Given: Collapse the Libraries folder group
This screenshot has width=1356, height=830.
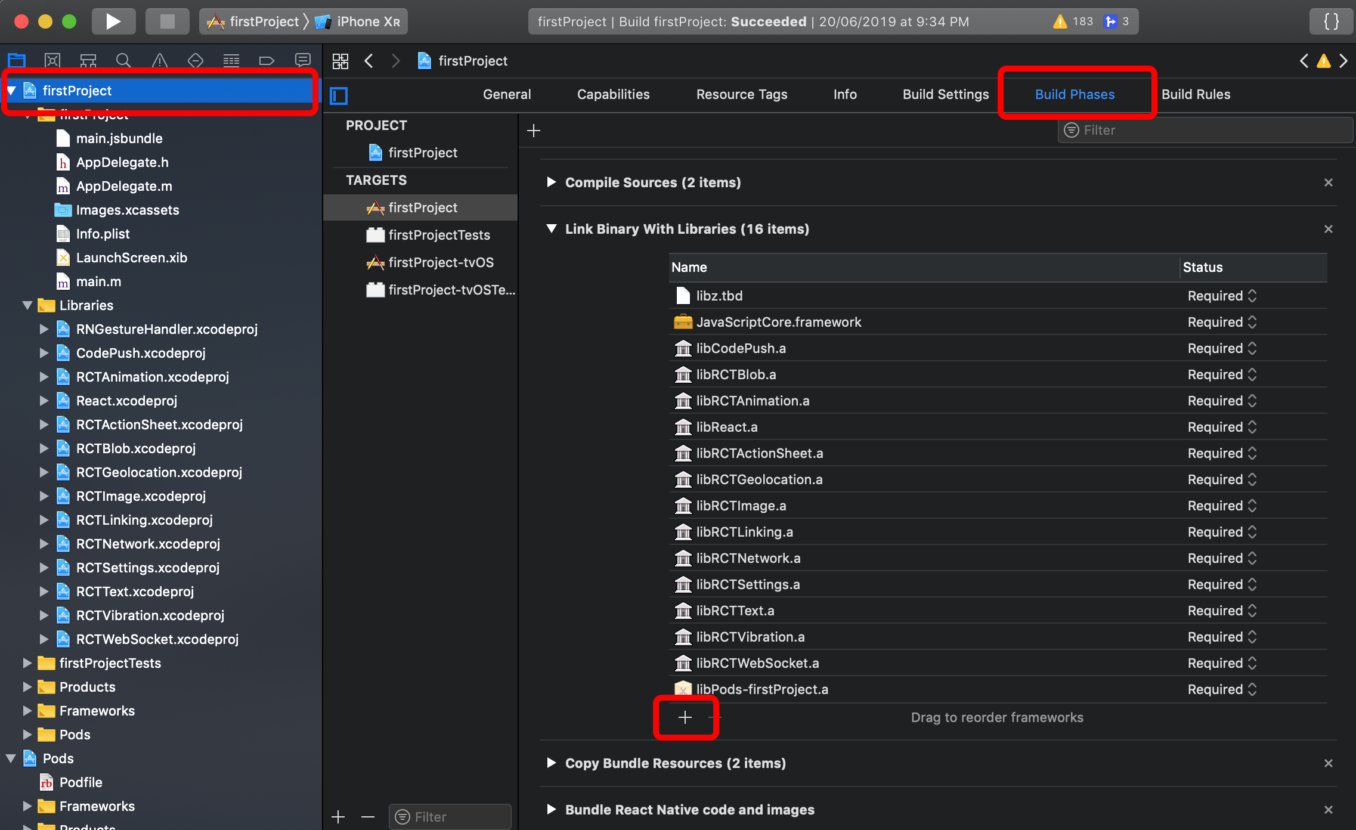Looking at the screenshot, I should (27, 305).
